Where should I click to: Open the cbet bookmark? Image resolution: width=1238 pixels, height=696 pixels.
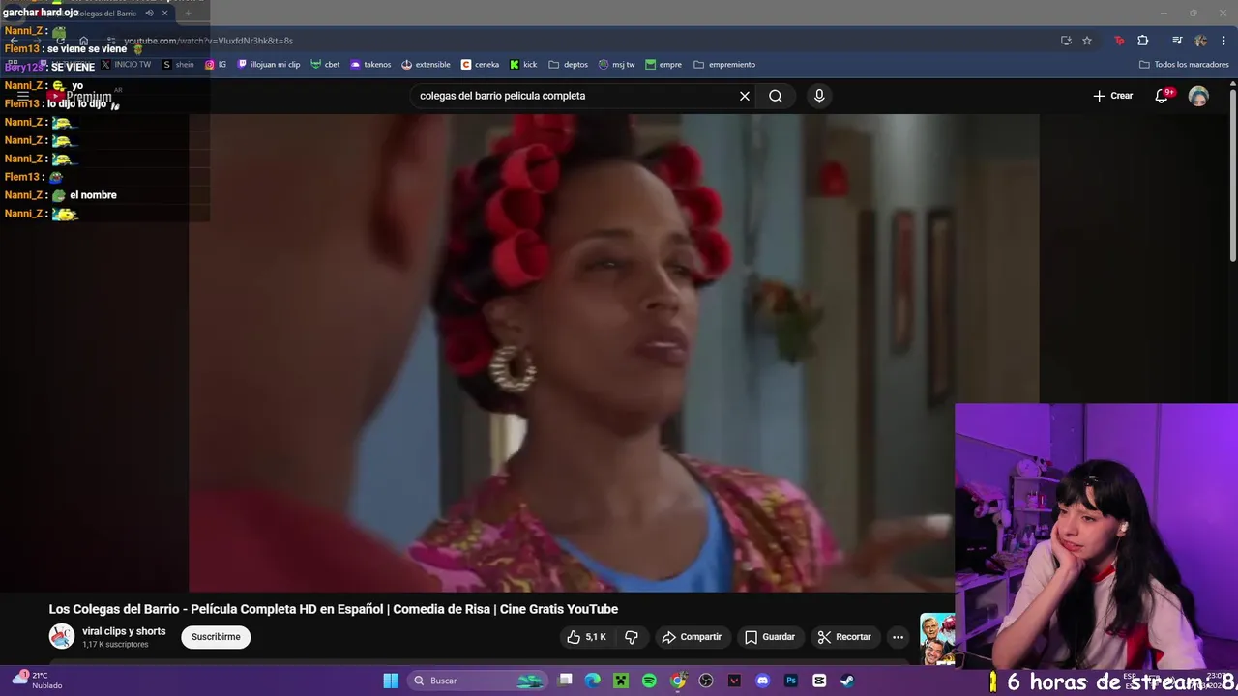pyautogui.click(x=325, y=65)
